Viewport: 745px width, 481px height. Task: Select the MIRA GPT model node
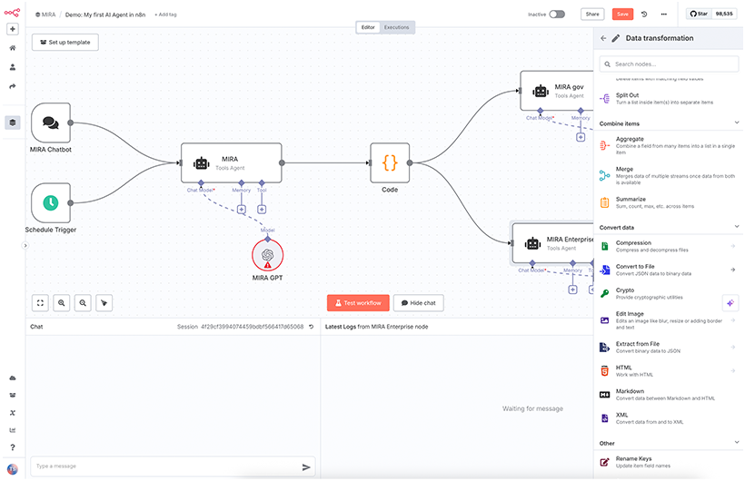point(267,255)
